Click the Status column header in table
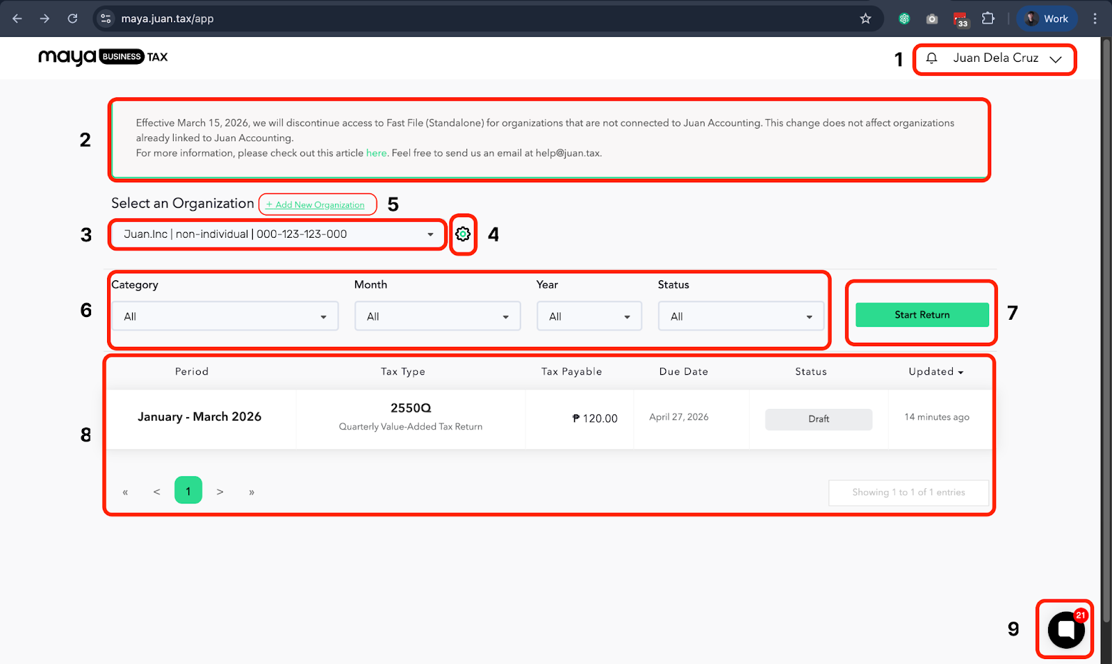 [811, 372]
